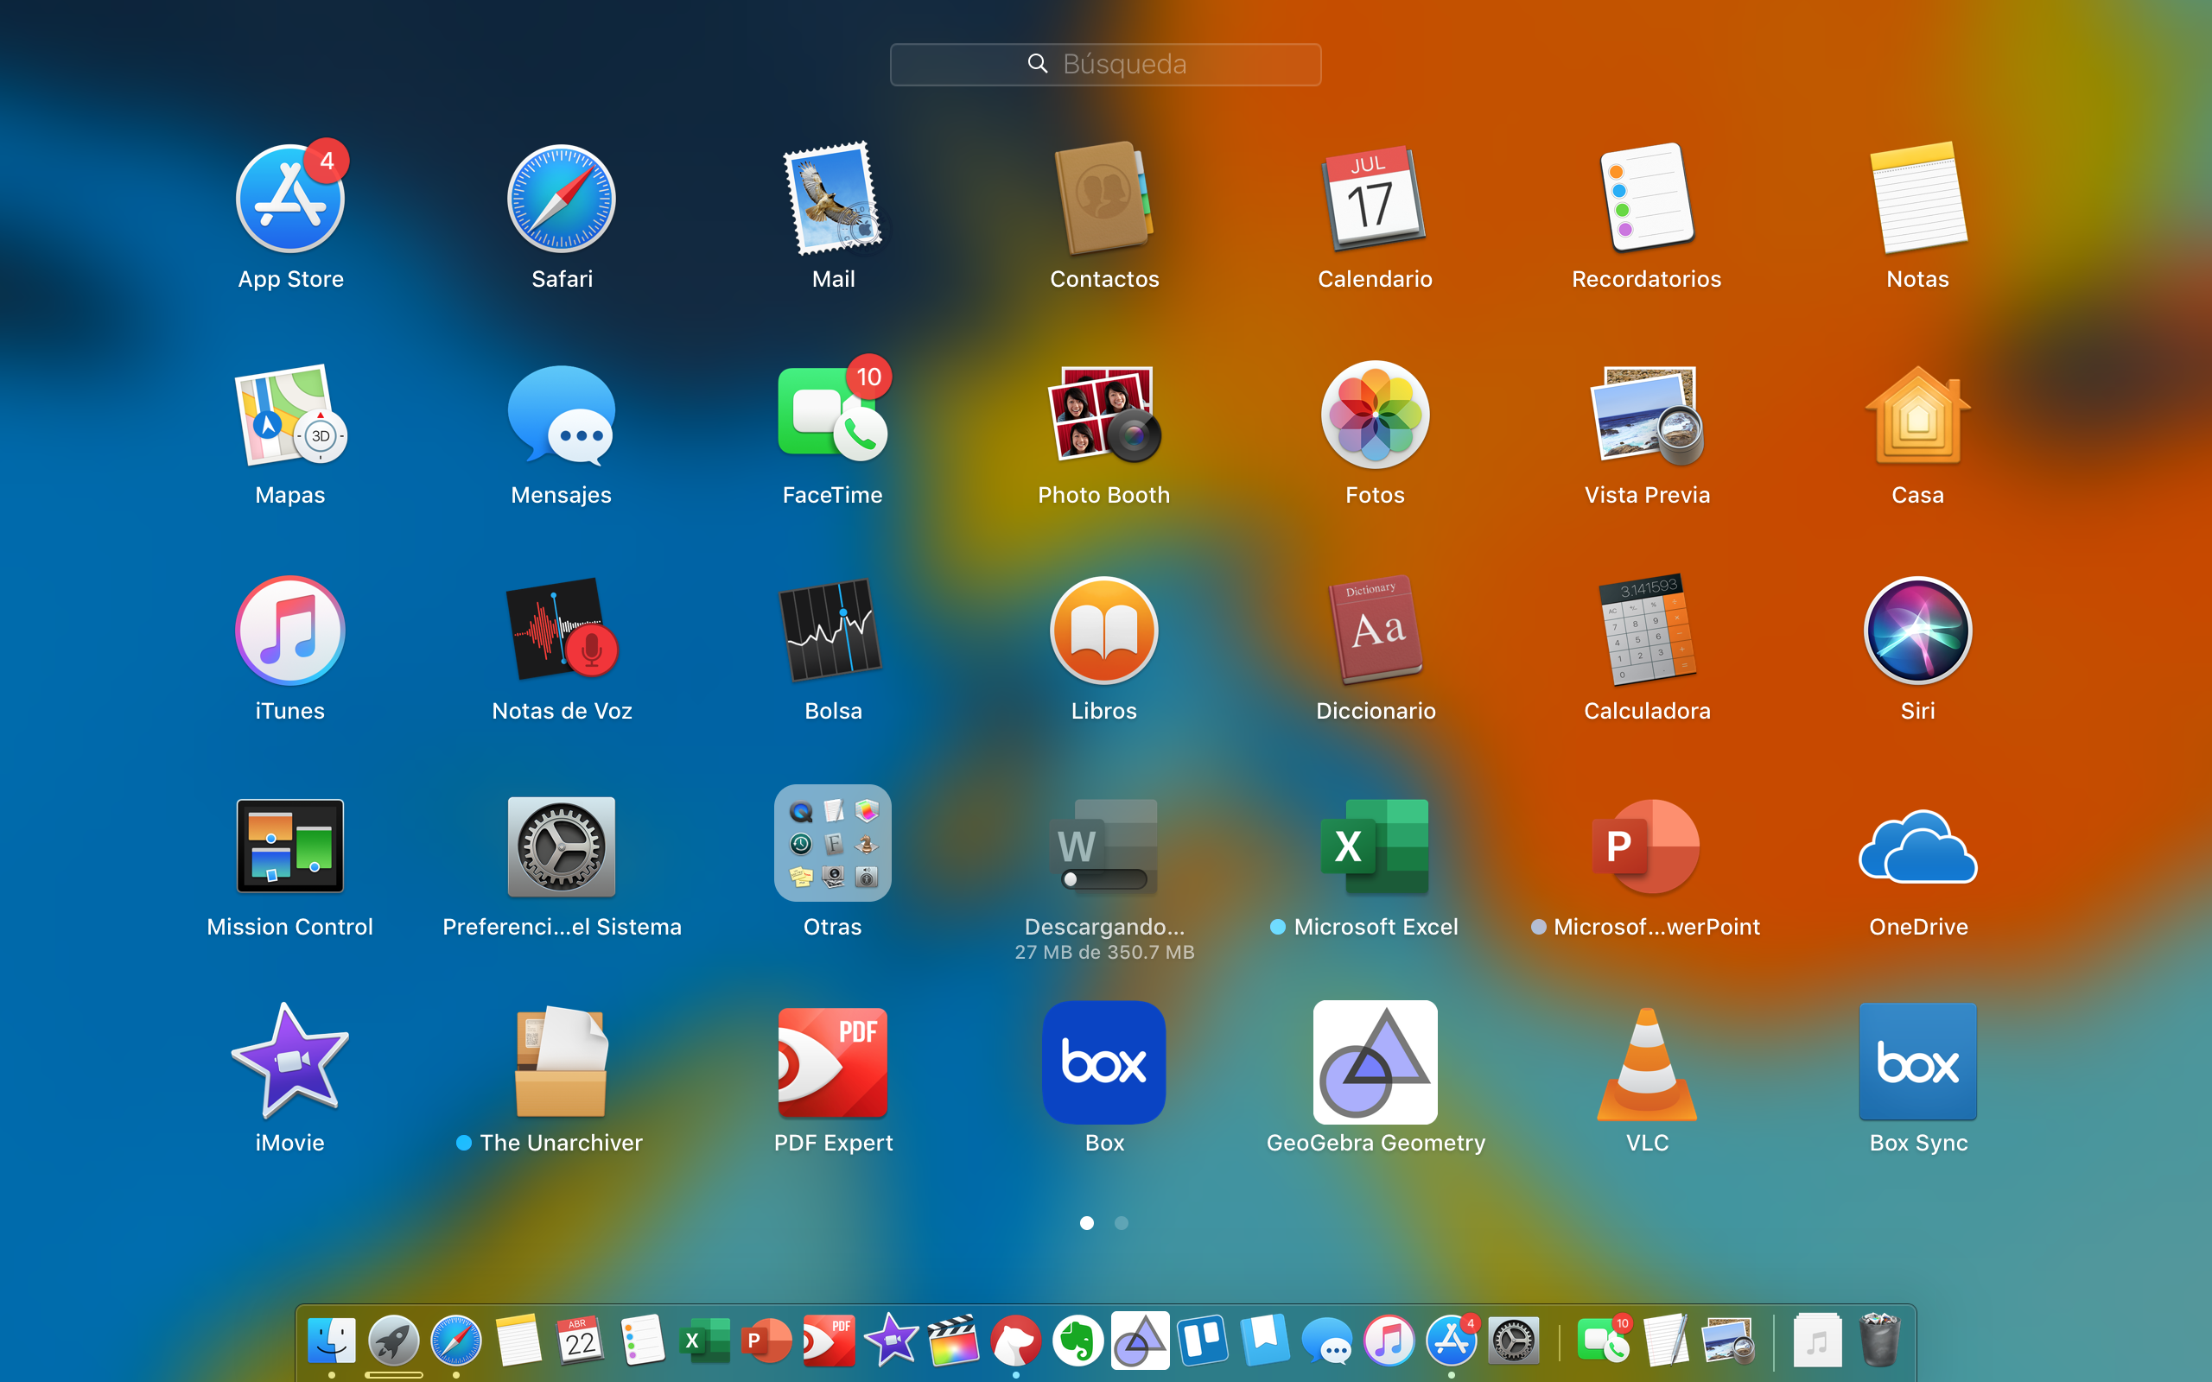Launch the Siri app
Screen dimensions: 2212x1382
pos(1916,631)
